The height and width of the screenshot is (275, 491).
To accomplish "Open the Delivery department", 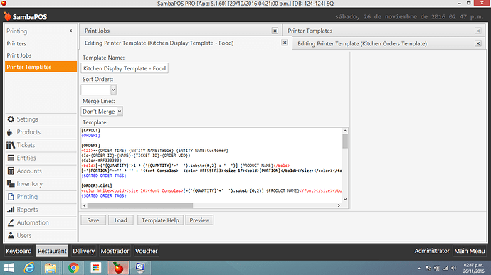I will coord(83,251).
